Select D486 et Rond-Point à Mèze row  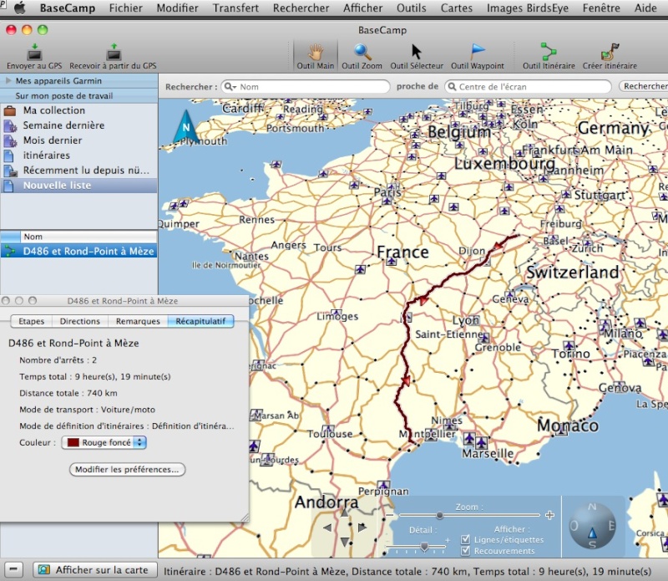pyautogui.click(x=78, y=252)
